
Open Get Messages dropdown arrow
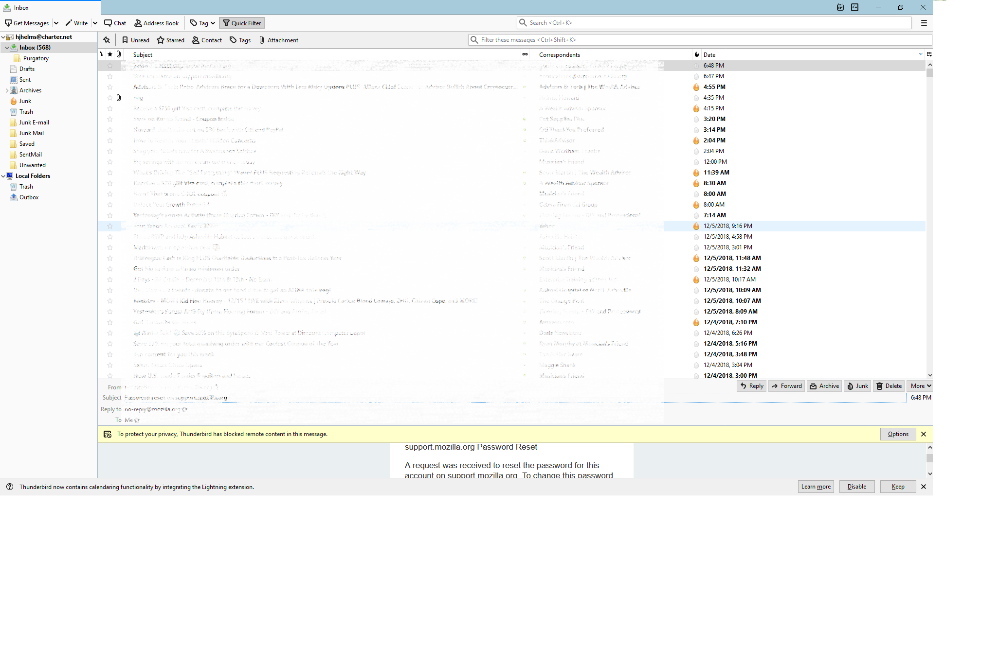pyautogui.click(x=56, y=23)
